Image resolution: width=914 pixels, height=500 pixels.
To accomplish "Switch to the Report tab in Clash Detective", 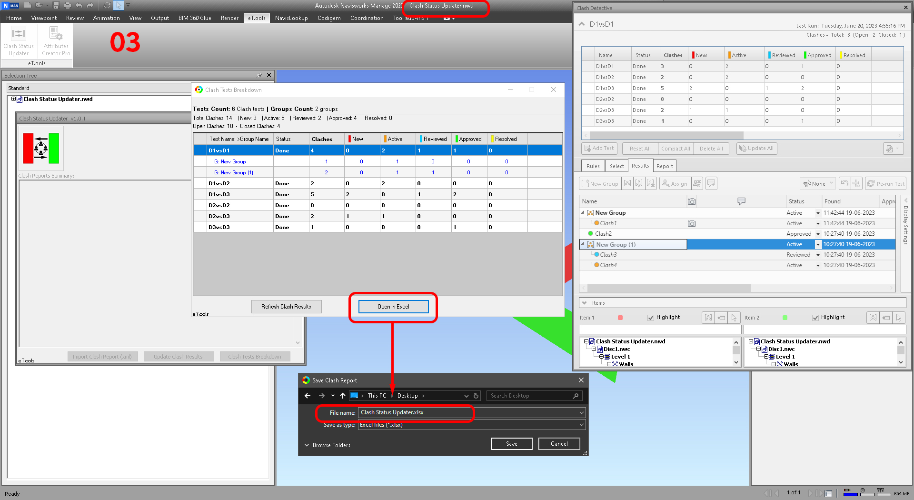I will 665,166.
